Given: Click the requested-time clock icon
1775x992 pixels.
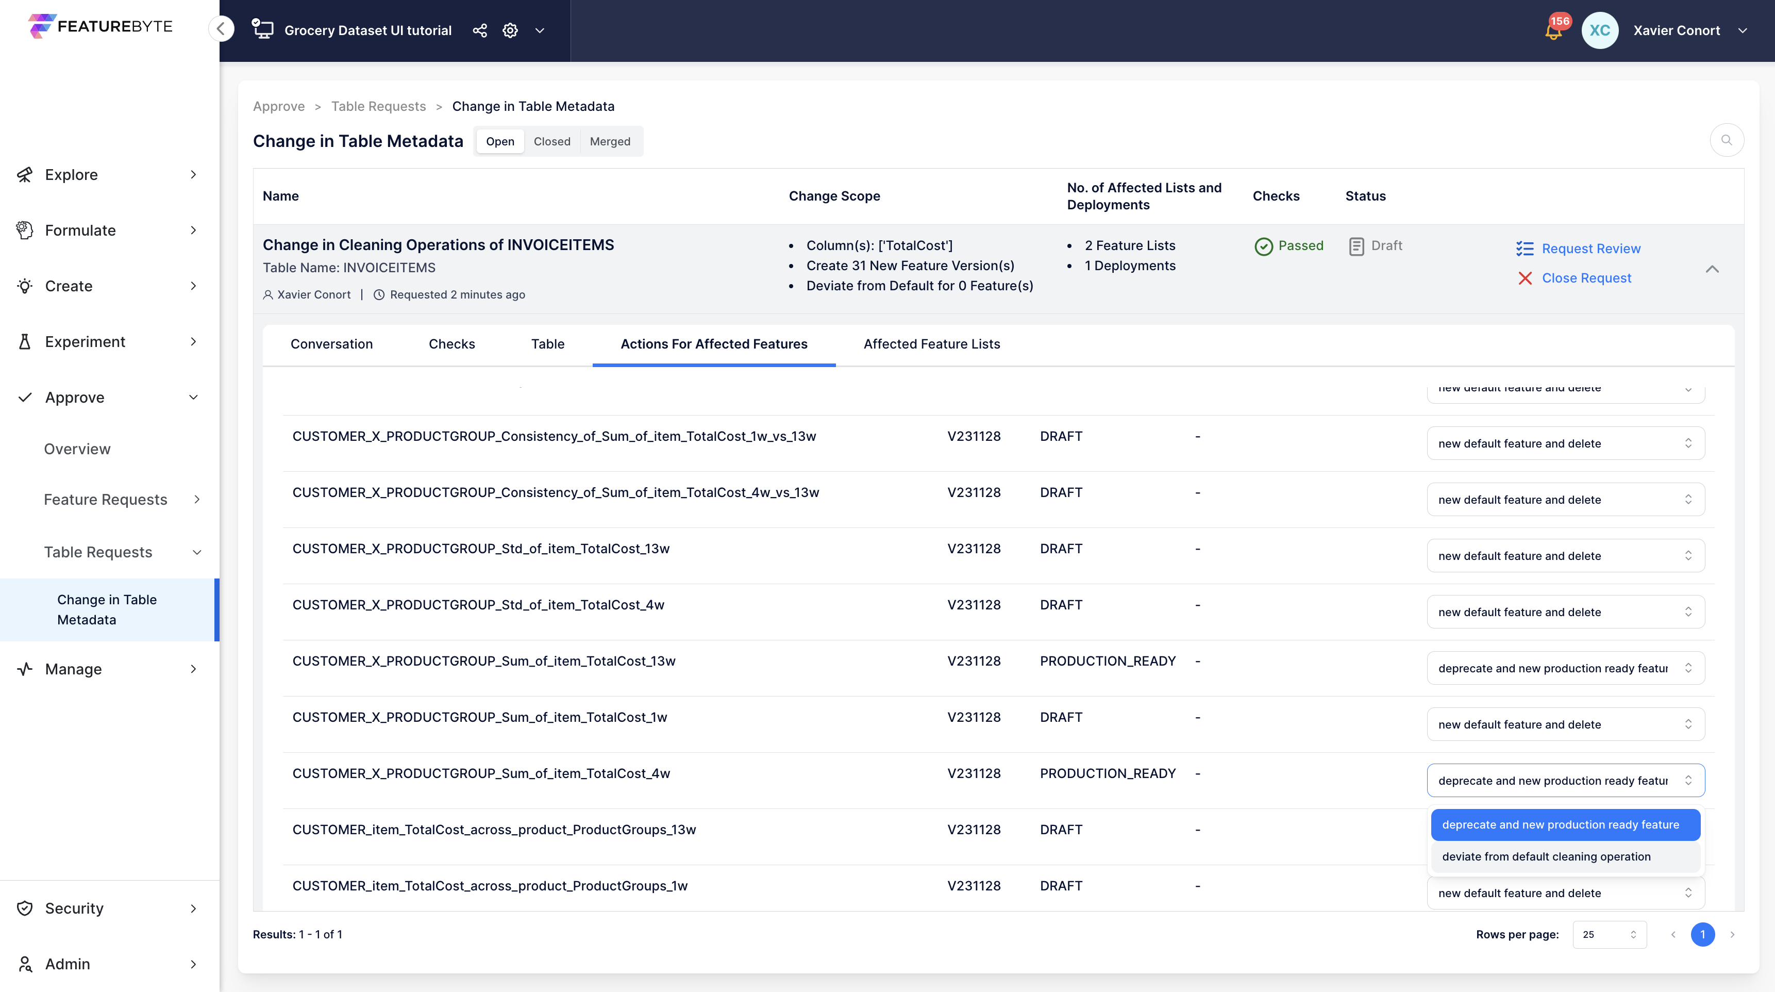Looking at the screenshot, I should tap(379, 294).
